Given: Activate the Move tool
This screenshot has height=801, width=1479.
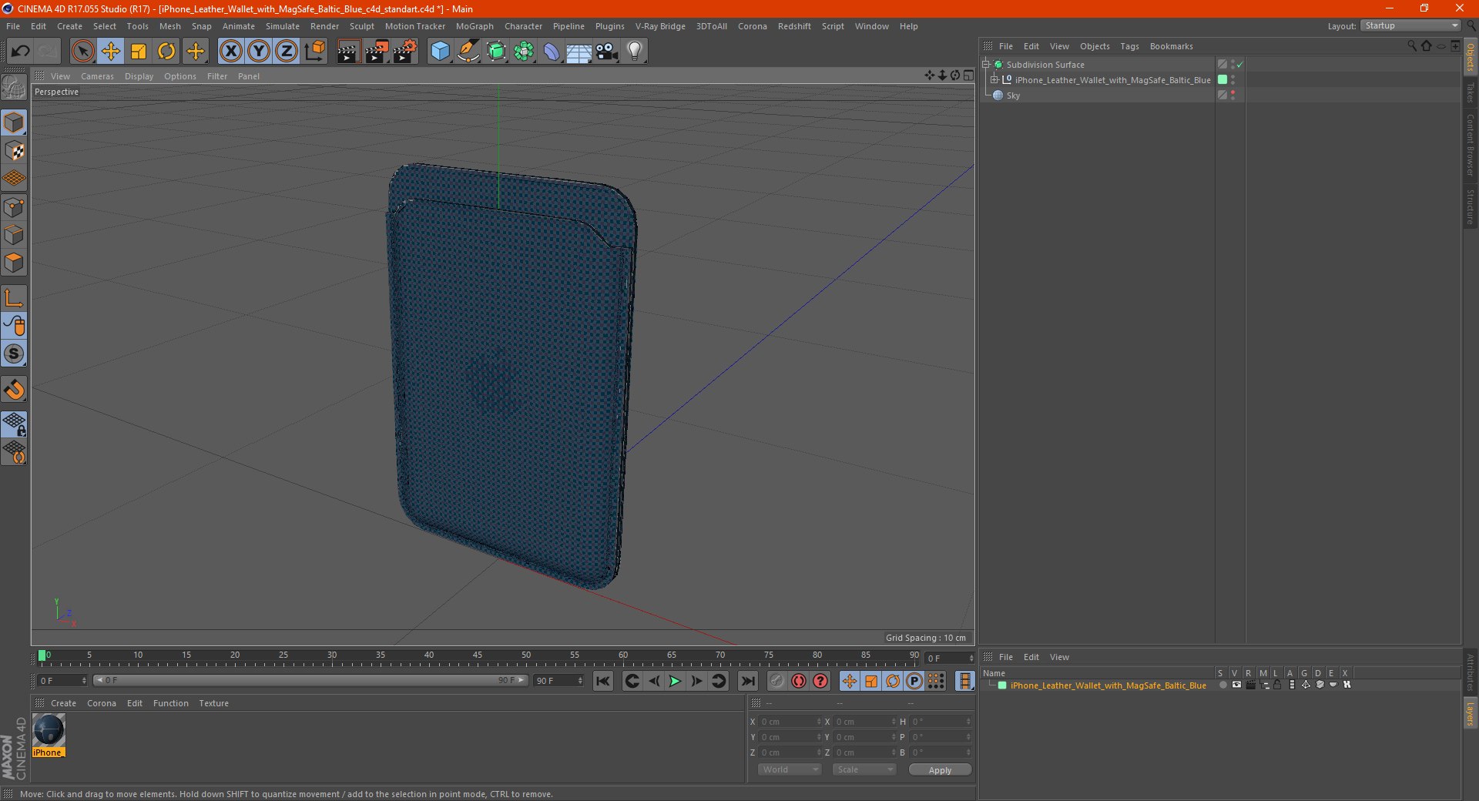Looking at the screenshot, I should (x=111, y=52).
